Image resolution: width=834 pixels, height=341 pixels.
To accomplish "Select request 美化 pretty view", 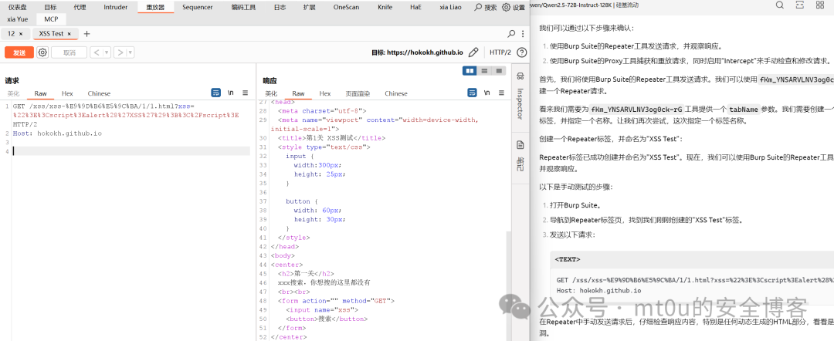I will point(13,93).
